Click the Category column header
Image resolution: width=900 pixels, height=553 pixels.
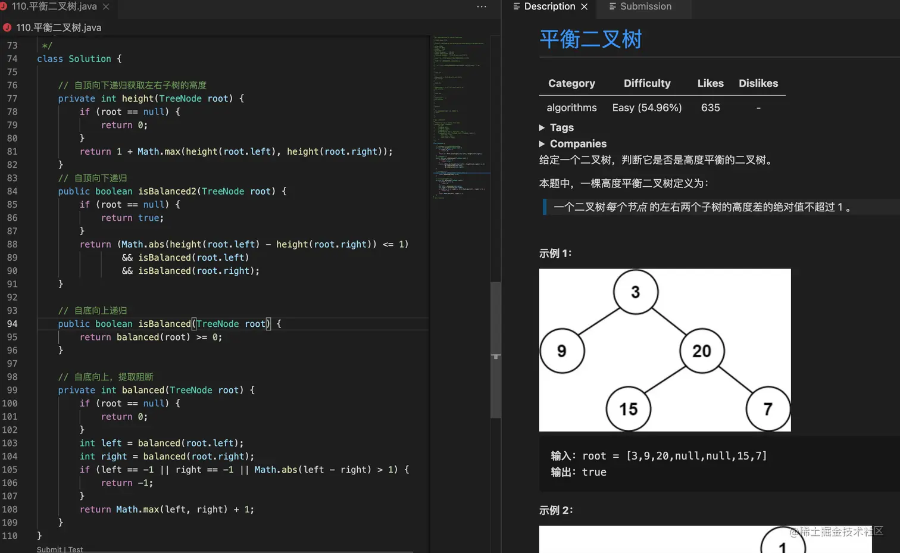(x=571, y=83)
